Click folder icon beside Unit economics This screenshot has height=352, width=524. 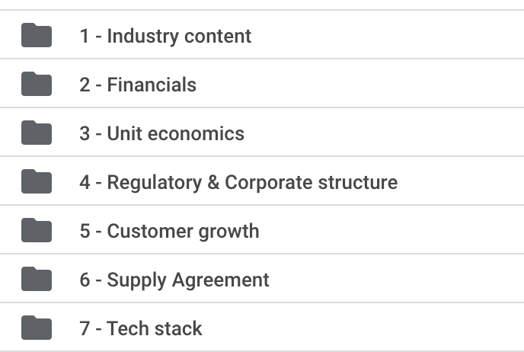pyautogui.click(x=37, y=133)
